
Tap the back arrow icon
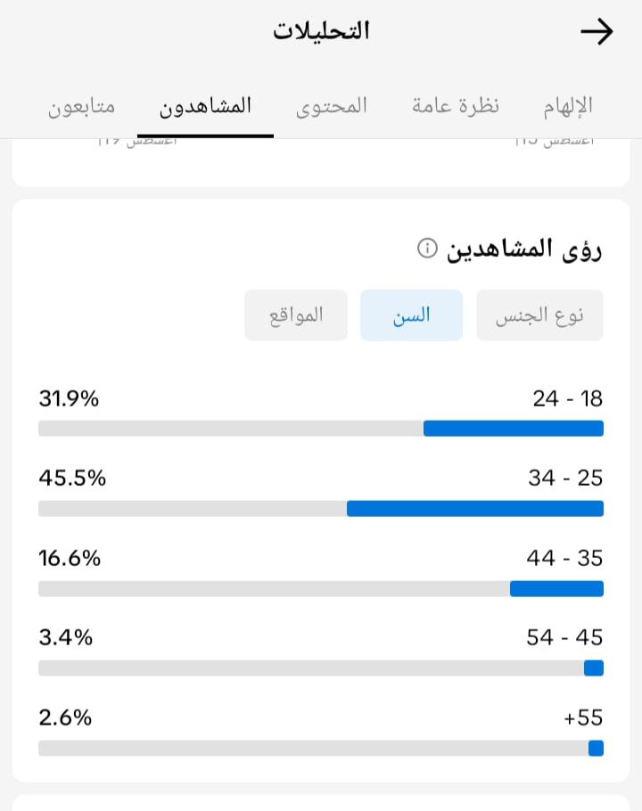[597, 31]
